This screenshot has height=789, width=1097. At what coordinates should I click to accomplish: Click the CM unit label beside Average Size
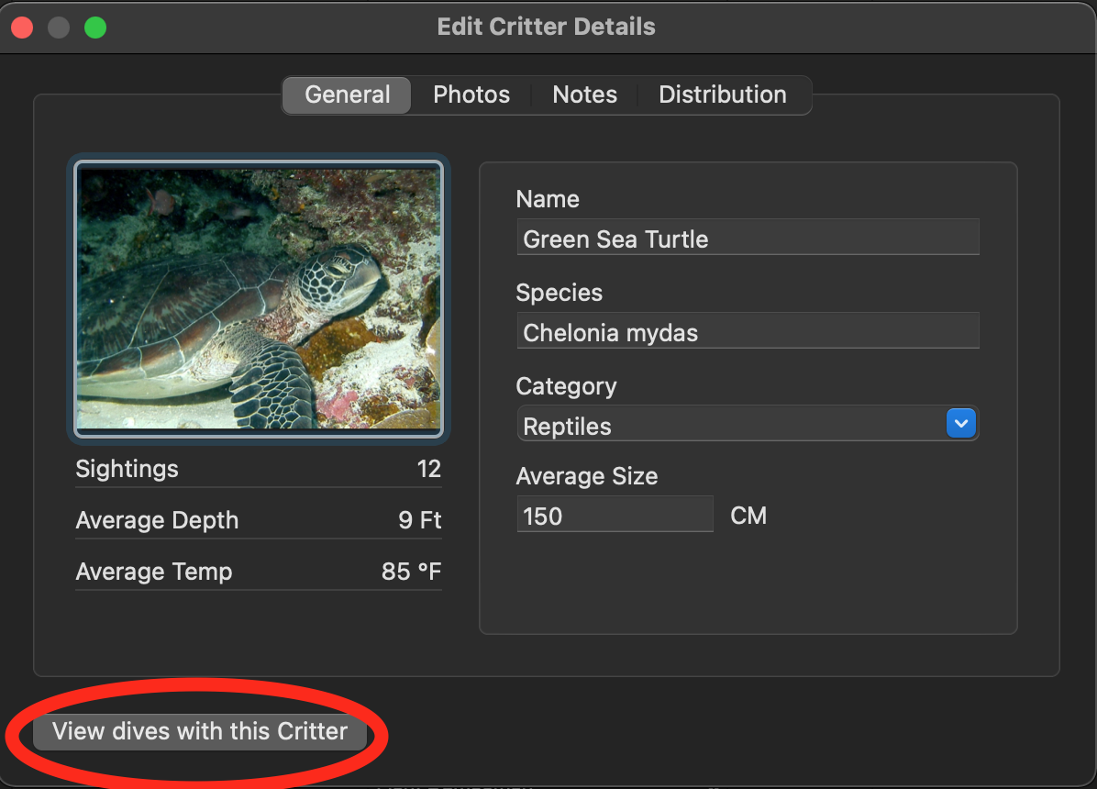tap(748, 516)
